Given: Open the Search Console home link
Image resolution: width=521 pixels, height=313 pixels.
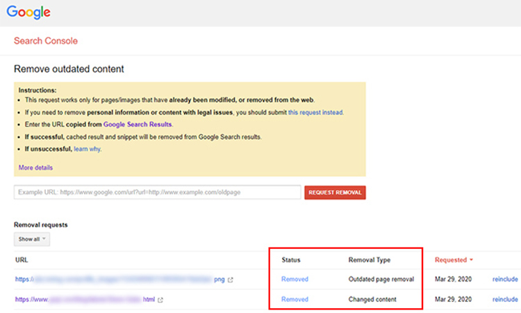Looking at the screenshot, I should (x=46, y=41).
